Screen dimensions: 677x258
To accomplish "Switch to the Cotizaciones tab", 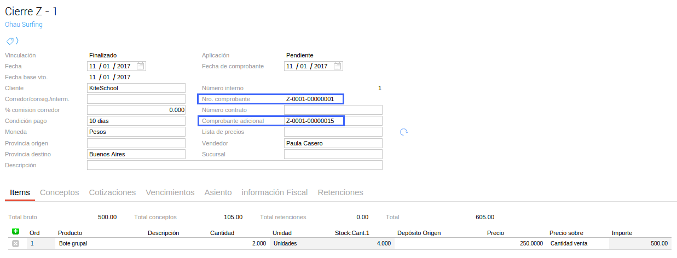I will coord(112,192).
